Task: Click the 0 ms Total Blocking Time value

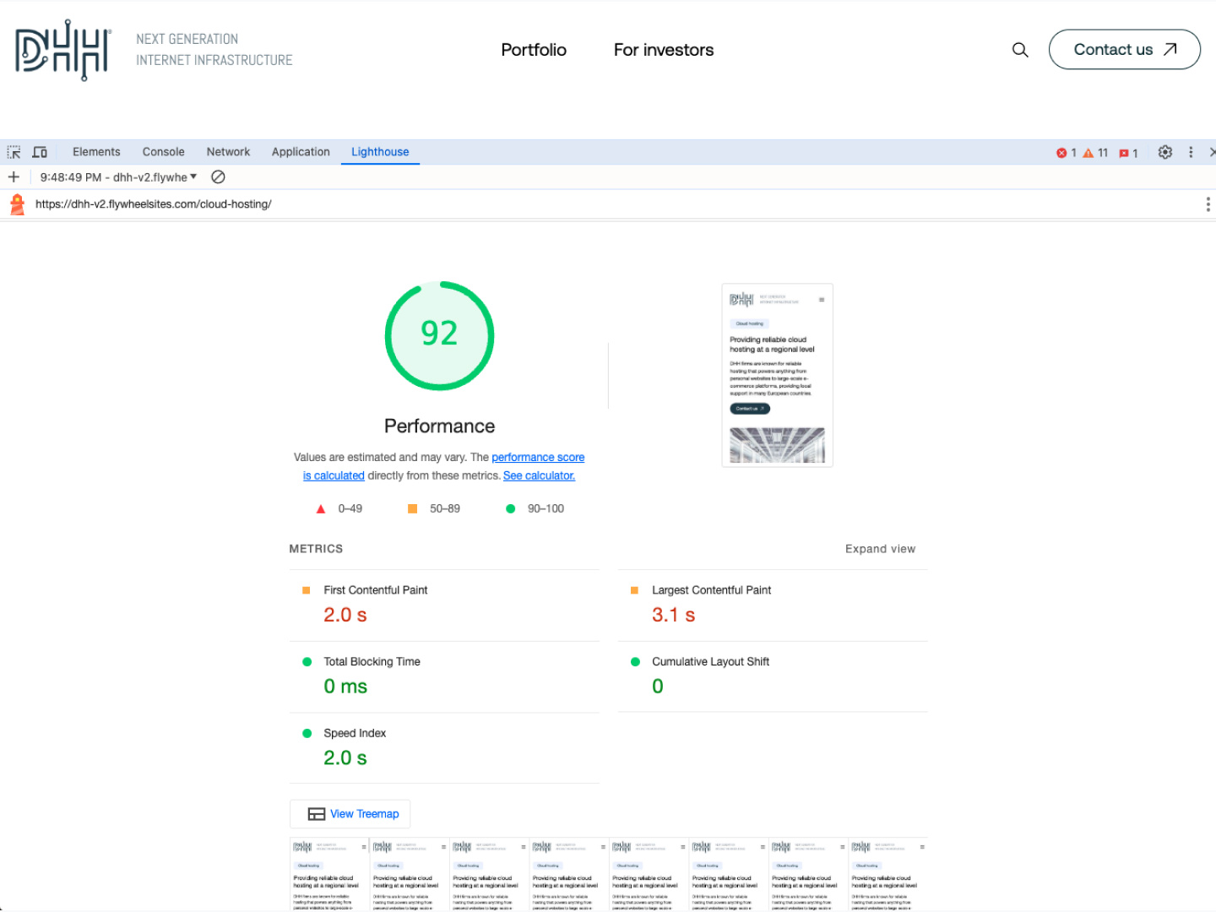Action: (345, 687)
